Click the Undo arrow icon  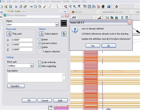pos(50,7)
